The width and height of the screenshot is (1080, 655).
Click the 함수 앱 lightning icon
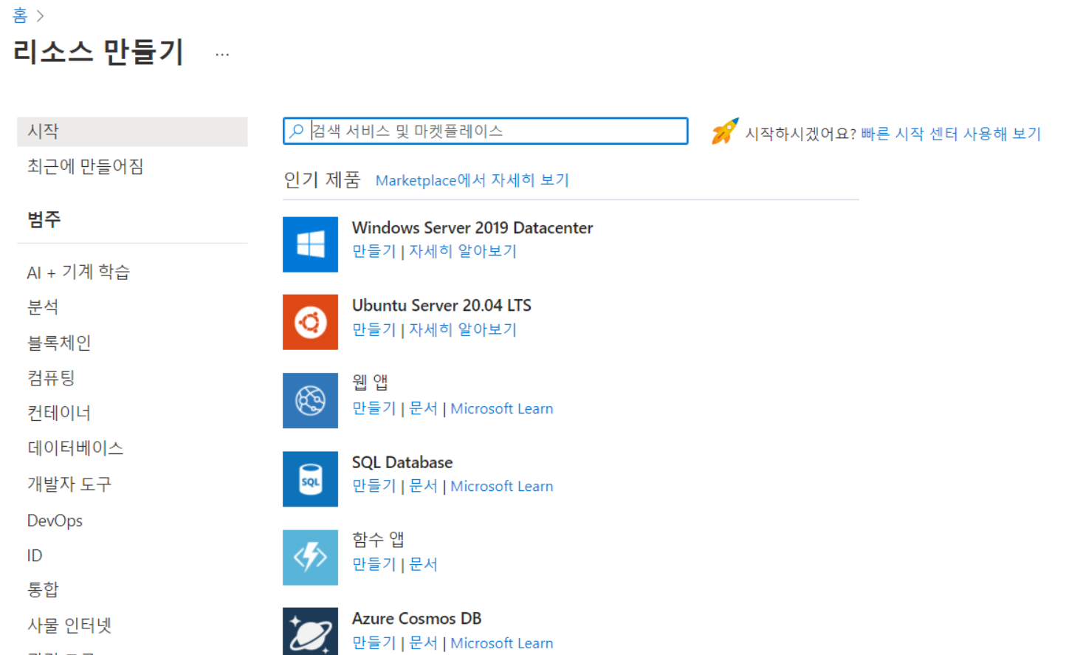click(310, 557)
